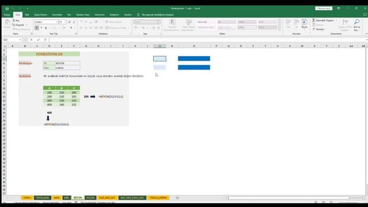Viewport: 368px width, 207px height.
Task: Open the Geliştirici ribbon tab
Action: (114, 15)
